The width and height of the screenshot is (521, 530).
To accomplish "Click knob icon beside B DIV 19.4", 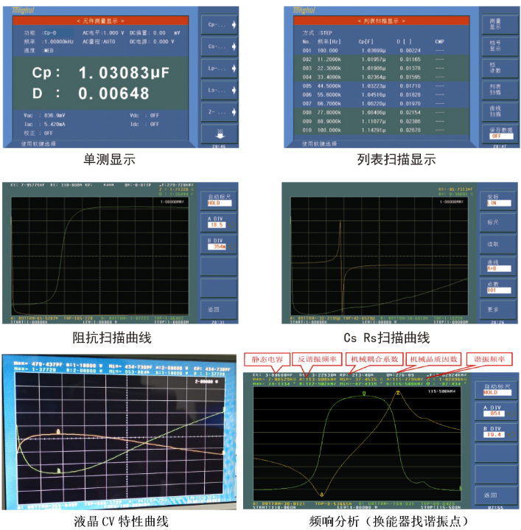I will (x=511, y=435).
